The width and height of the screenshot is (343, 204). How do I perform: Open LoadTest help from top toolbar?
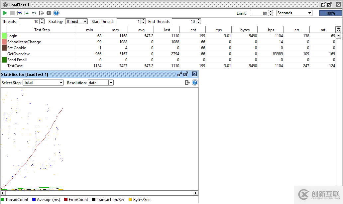(56, 13)
